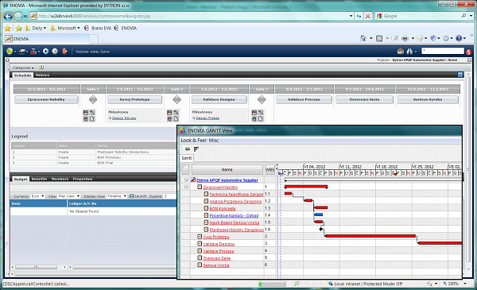Click the Internet Explorer back button
The width and height of the screenshot is (477, 290).
point(8,16)
